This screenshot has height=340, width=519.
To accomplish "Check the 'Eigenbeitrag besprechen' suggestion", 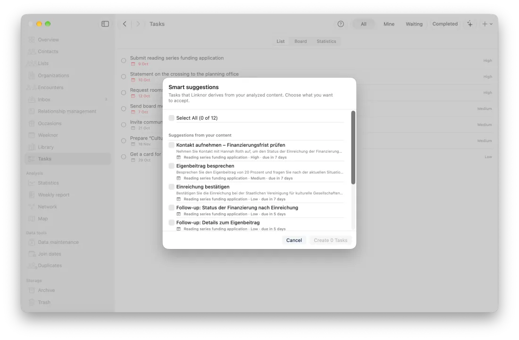I will tap(171, 166).
